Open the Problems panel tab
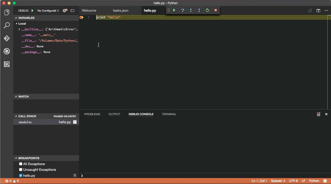The width and height of the screenshot is (331, 184). [92, 114]
